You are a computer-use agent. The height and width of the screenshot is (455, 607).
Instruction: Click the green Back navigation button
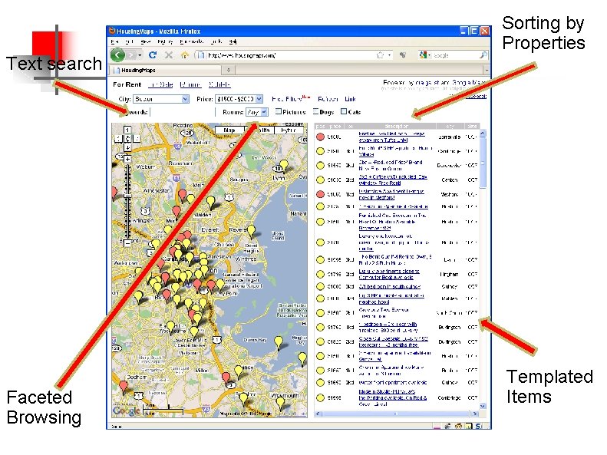117,55
